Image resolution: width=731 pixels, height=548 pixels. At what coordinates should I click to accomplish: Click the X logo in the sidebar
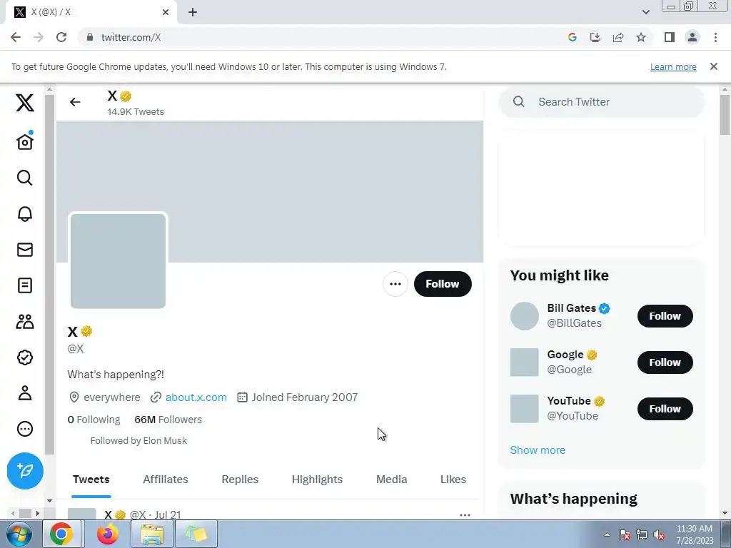coord(25,103)
